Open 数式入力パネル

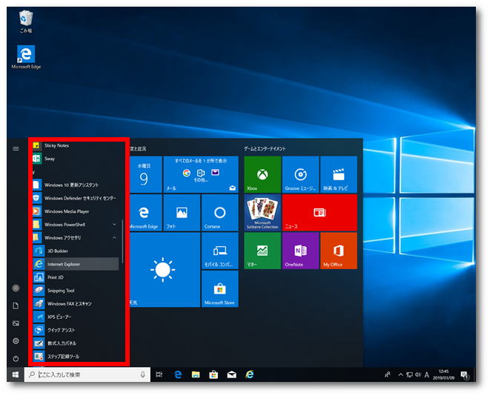coord(76,343)
